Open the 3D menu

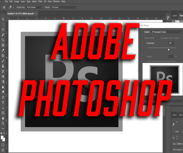point(45,2)
